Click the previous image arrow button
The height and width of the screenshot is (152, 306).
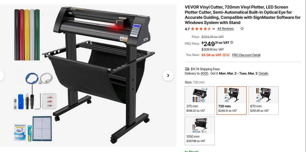point(1,76)
